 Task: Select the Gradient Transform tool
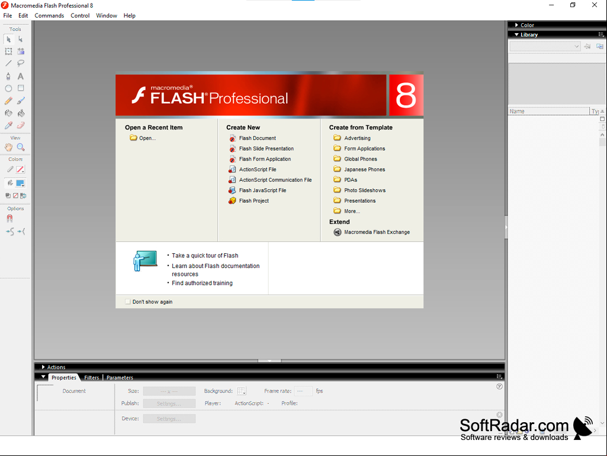pos(21,51)
